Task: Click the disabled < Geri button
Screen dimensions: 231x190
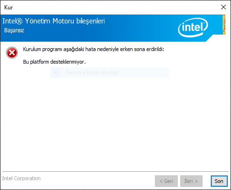Action: [x=166, y=181]
